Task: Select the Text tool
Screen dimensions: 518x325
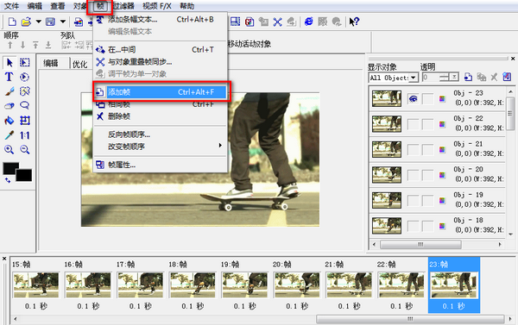Action: pyautogui.click(x=9, y=77)
